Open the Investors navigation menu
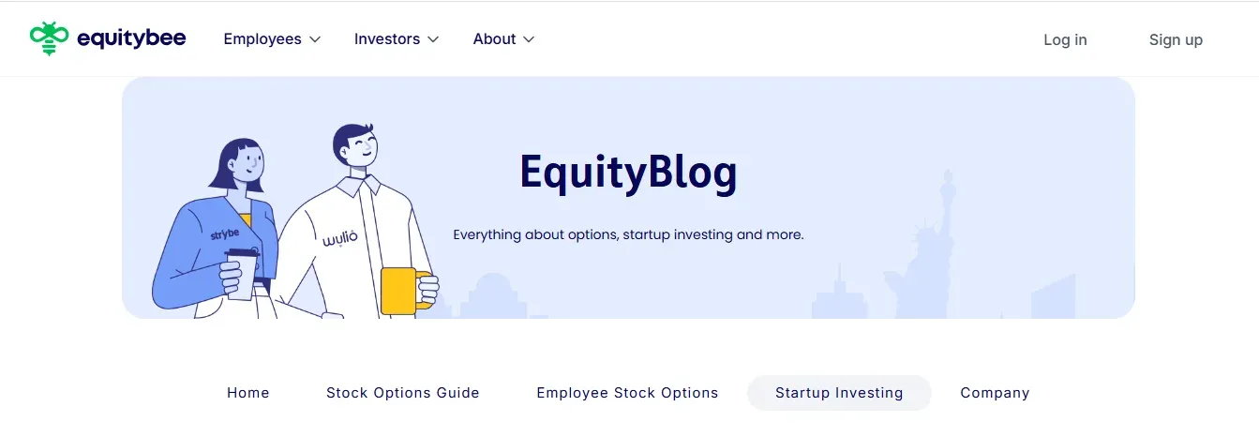The height and width of the screenshot is (437, 1259). [x=397, y=39]
